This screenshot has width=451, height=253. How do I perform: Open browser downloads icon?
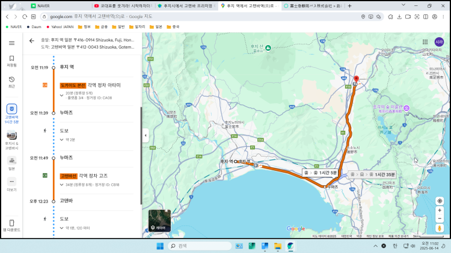[x=399, y=17]
